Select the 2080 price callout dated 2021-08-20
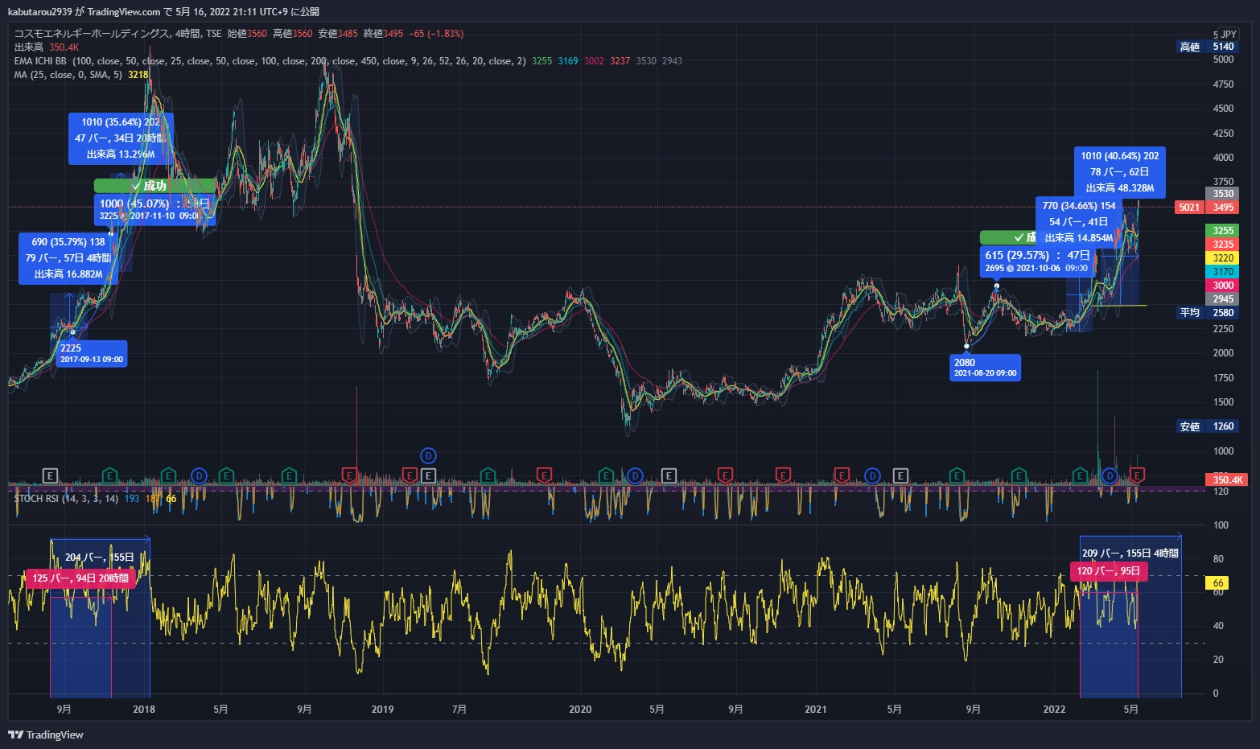This screenshot has height=749, width=1260. pyautogui.click(x=985, y=368)
